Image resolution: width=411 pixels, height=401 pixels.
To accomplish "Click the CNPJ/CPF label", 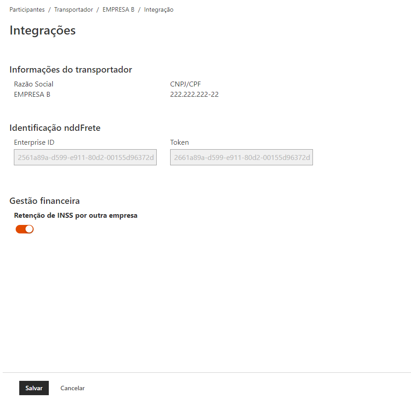I will [x=185, y=84].
